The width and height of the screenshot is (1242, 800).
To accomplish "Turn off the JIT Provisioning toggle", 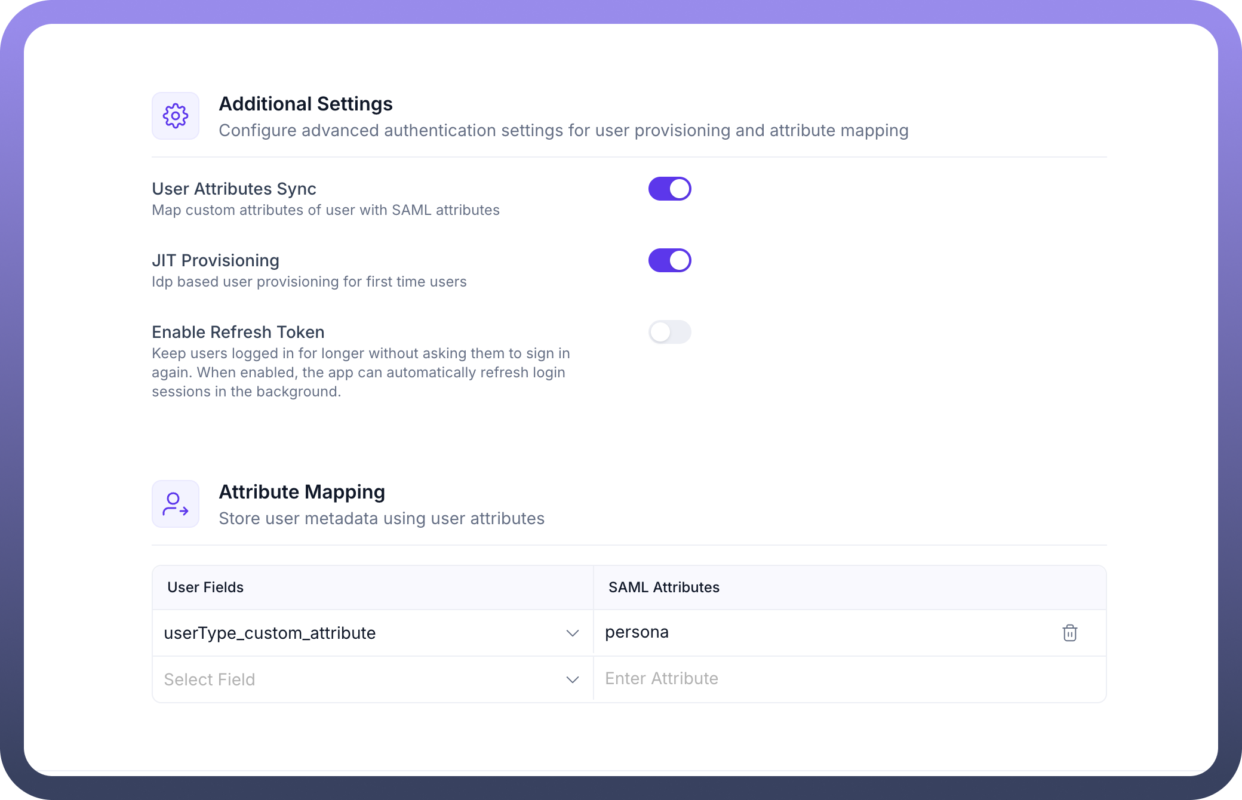I will pyautogui.click(x=669, y=260).
